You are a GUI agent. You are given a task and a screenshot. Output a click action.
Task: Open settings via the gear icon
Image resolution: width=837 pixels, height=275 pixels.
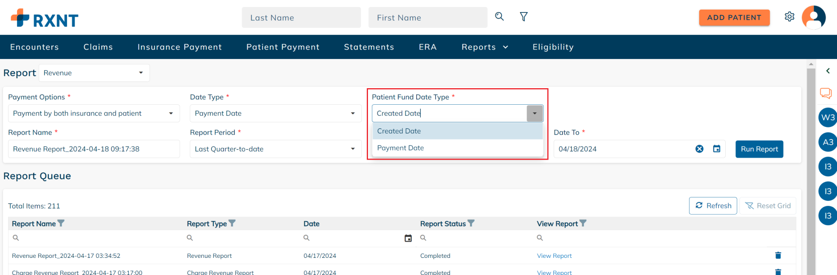coord(790,17)
